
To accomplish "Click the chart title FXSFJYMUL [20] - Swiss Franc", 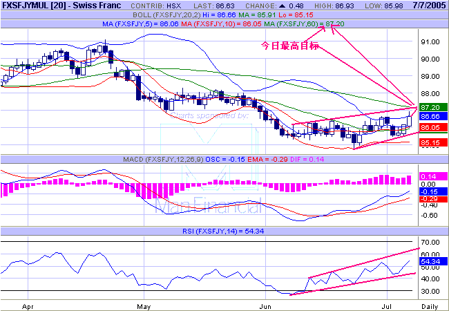I will coord(61,6).
